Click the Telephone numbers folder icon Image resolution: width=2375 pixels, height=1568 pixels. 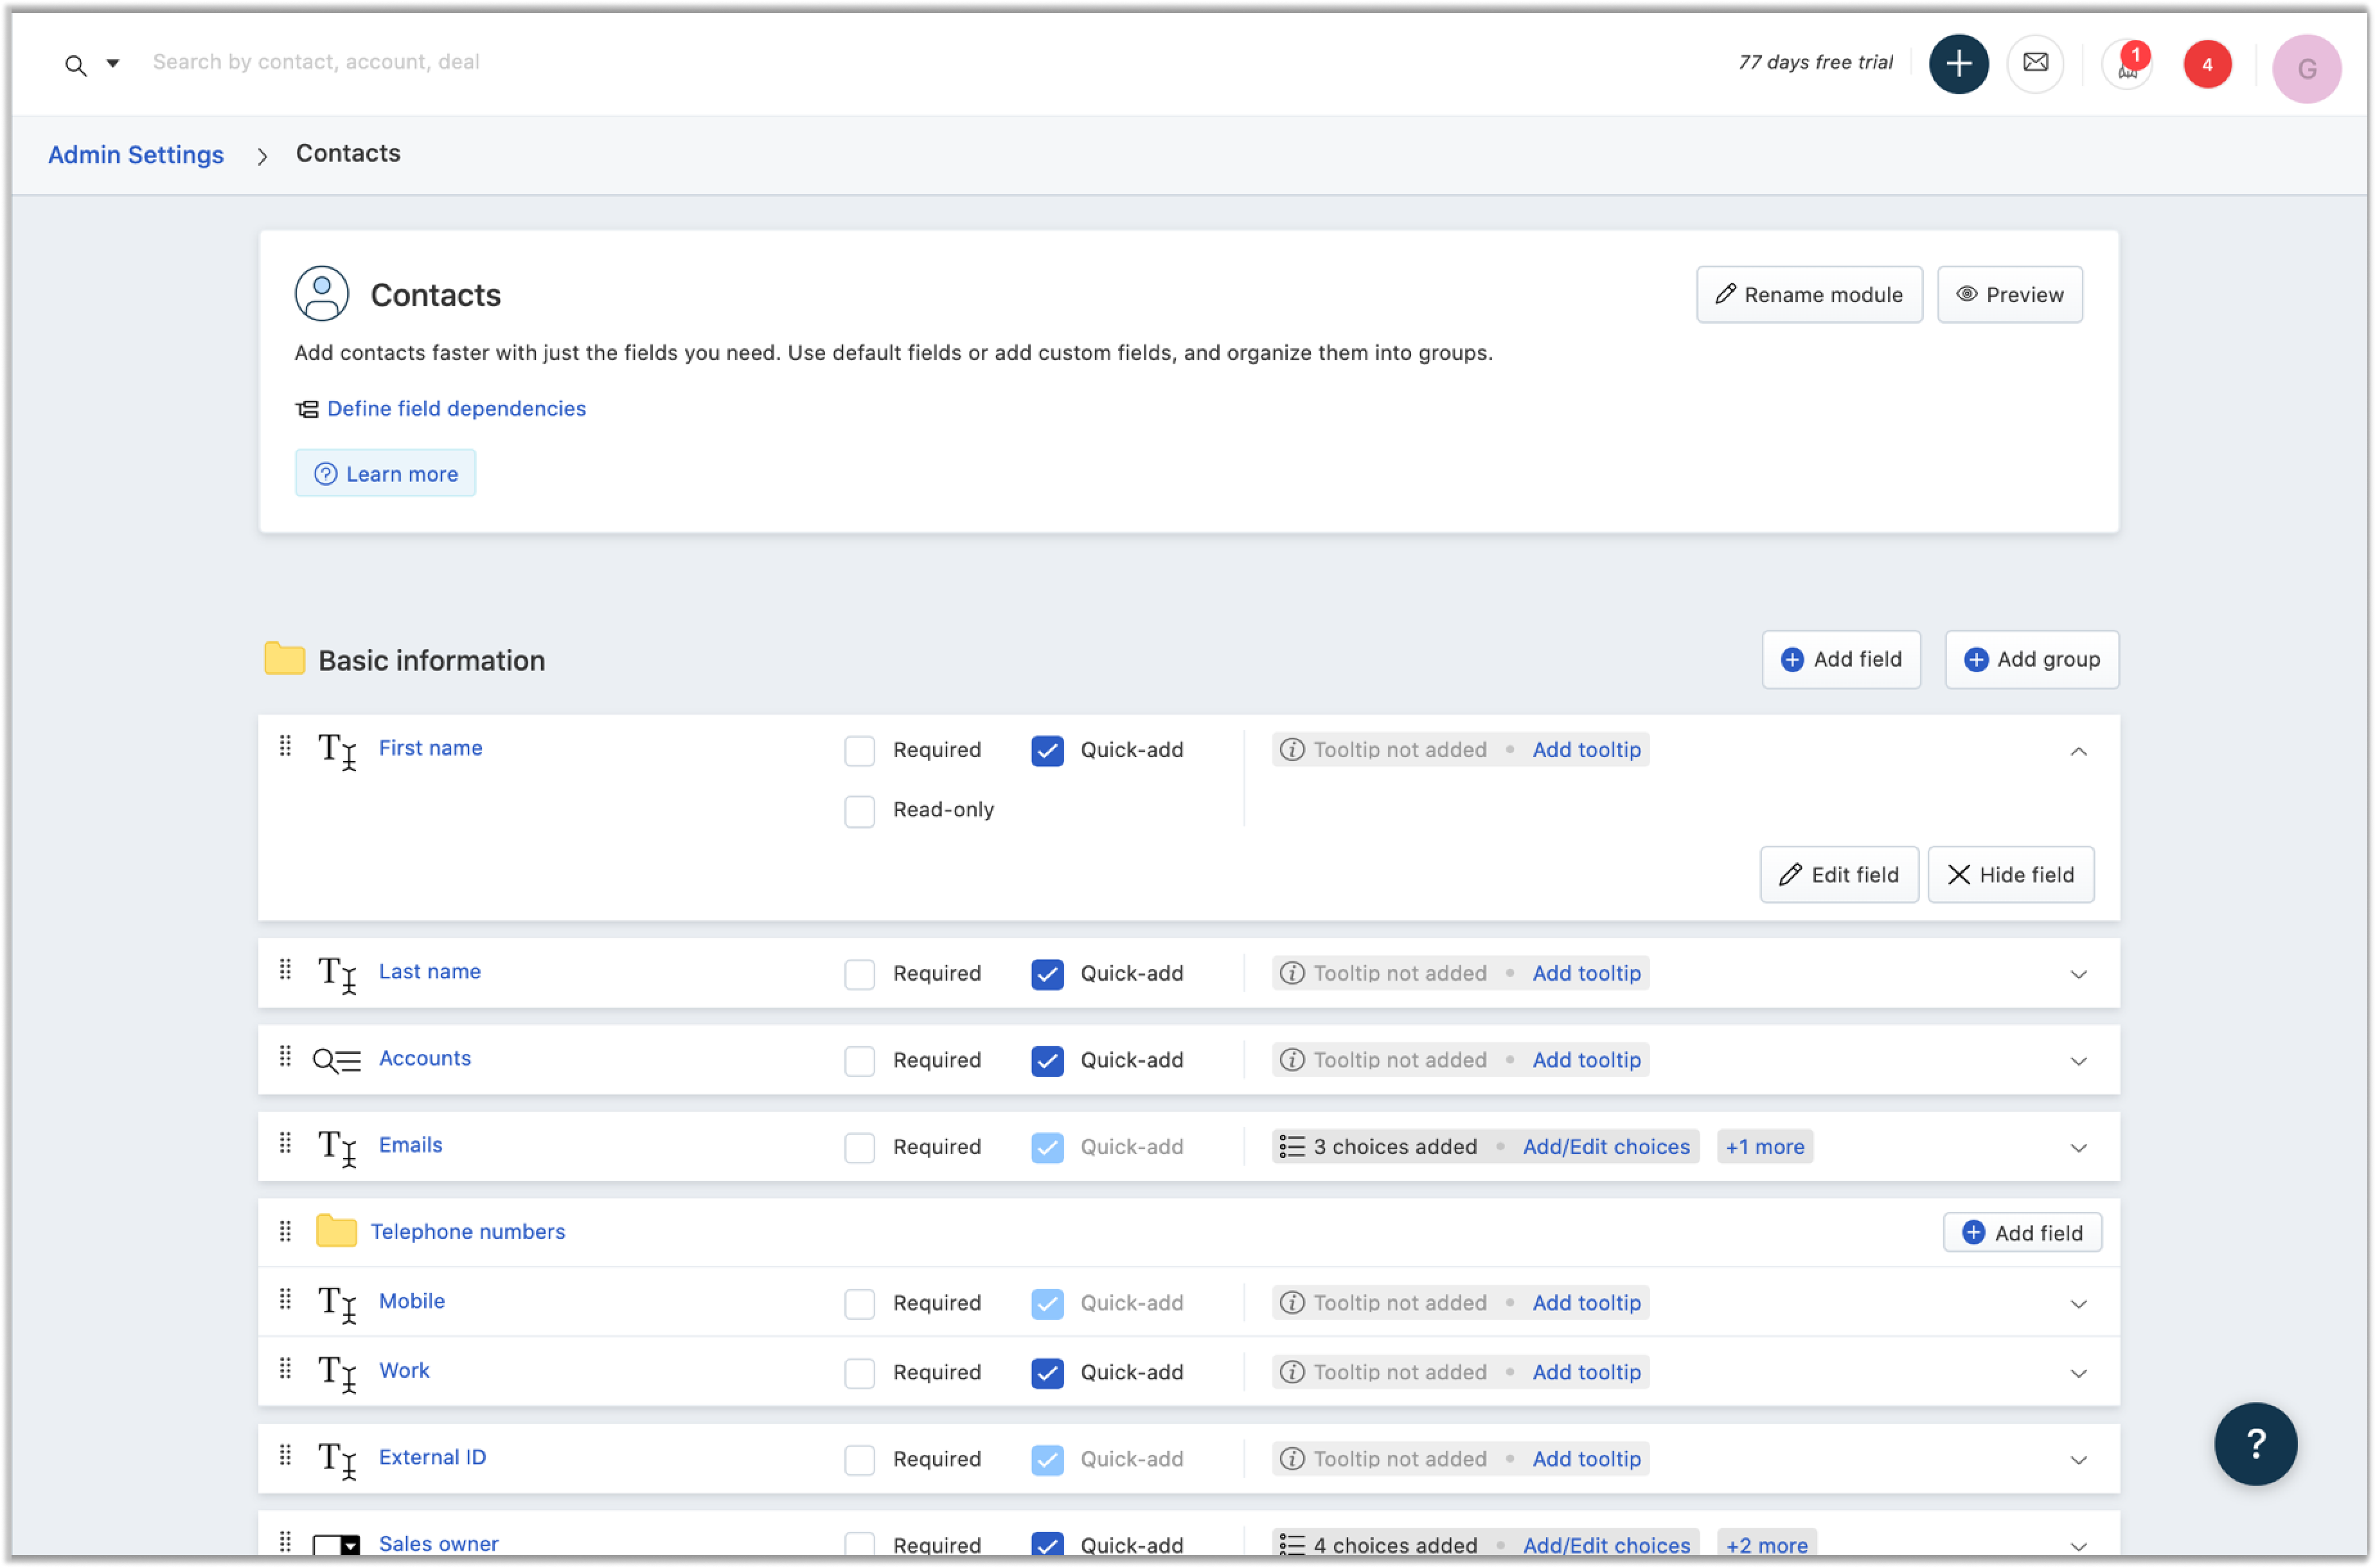pyautogui.click(x=336, y=1231)
